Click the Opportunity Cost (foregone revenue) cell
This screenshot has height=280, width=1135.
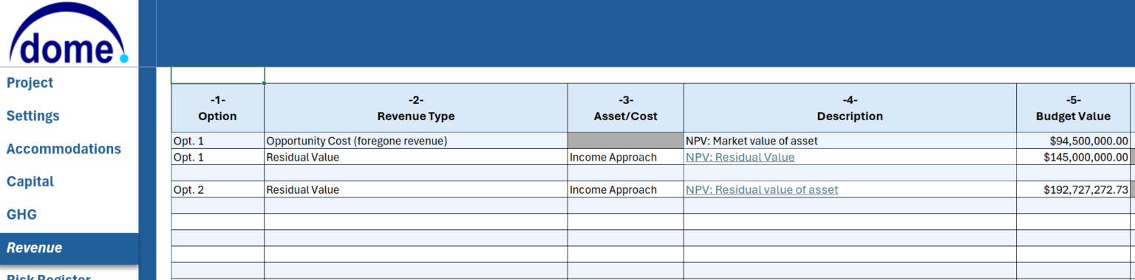[x=416, y=141]
